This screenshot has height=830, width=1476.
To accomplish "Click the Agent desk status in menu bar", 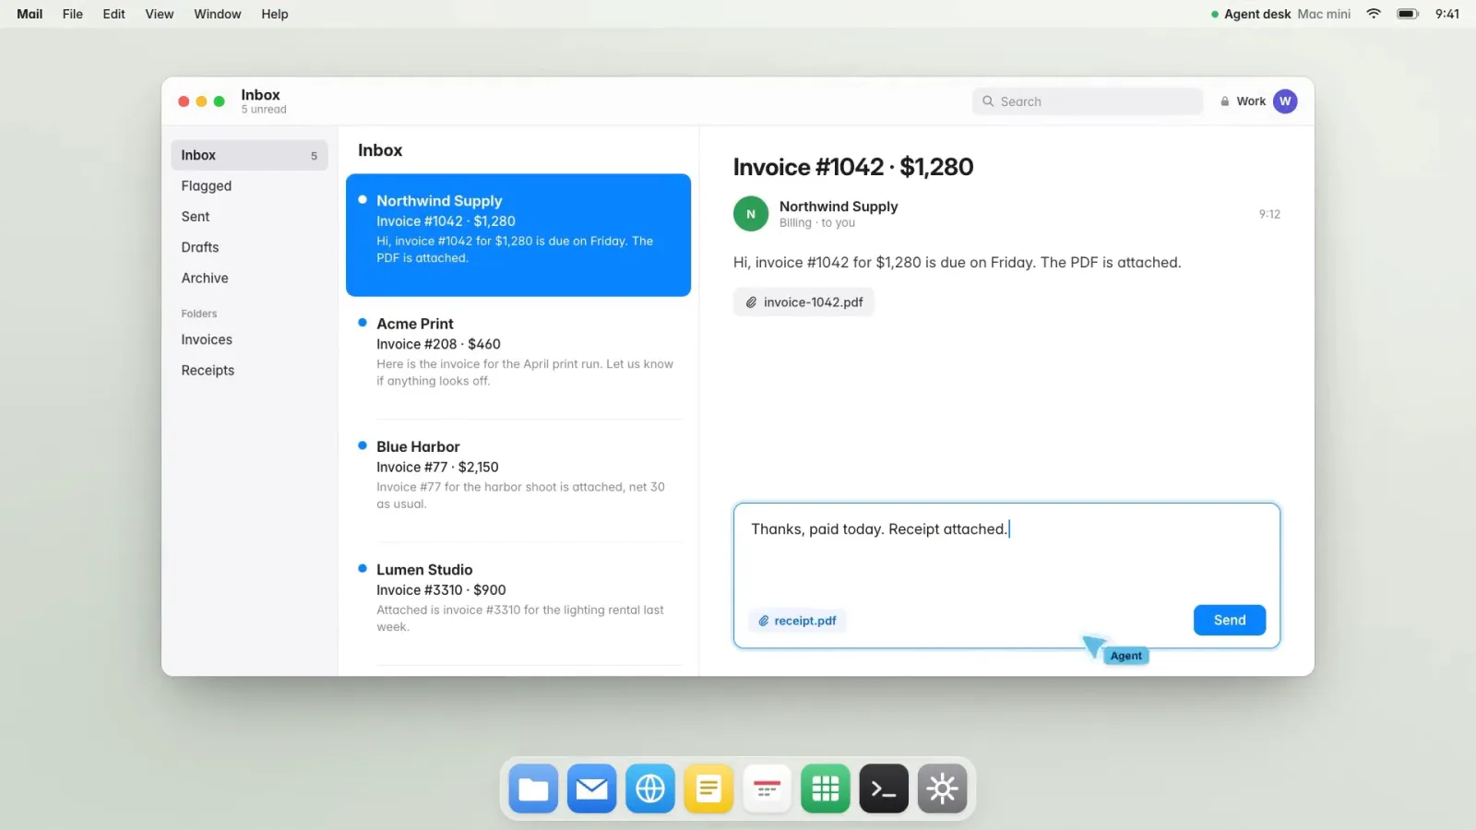I will pos(1281,14).
